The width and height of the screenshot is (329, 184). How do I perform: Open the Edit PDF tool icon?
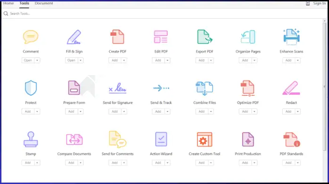coord(161,37)
